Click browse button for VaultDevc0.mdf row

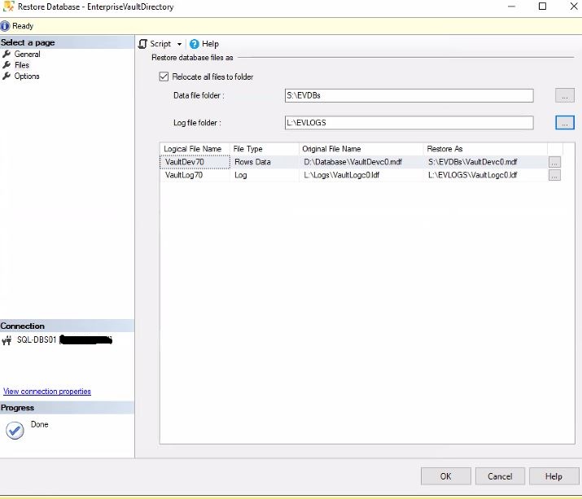tap(554, 162)
